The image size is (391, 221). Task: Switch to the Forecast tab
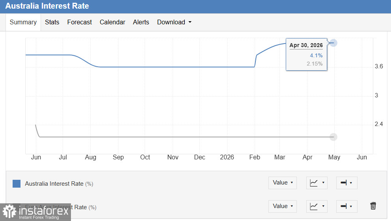[79, 22]
